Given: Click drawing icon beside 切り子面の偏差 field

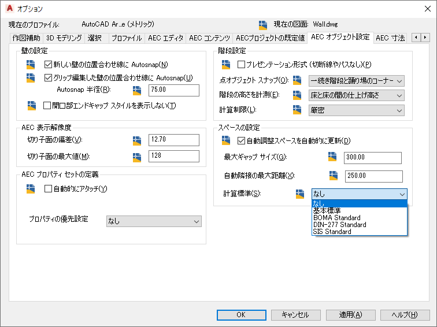Looking at the screenshot, I should point(137,140).
